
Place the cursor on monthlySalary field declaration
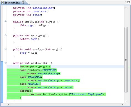click(x=34, y=8)
